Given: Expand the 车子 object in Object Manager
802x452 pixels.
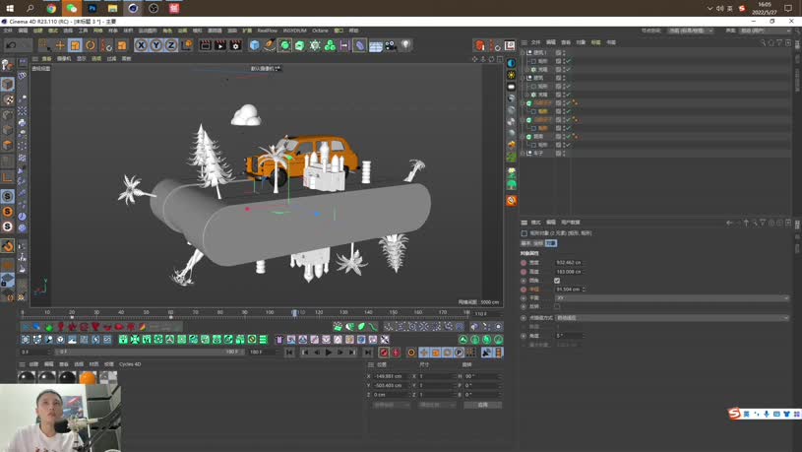Looking at the screenshot, I should [x=523, y=153].
